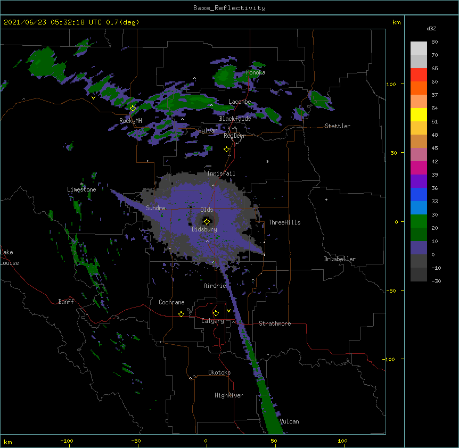The image size is (459, 448).
Task: Select the Blackfalds label
Action: coord(235,119)
